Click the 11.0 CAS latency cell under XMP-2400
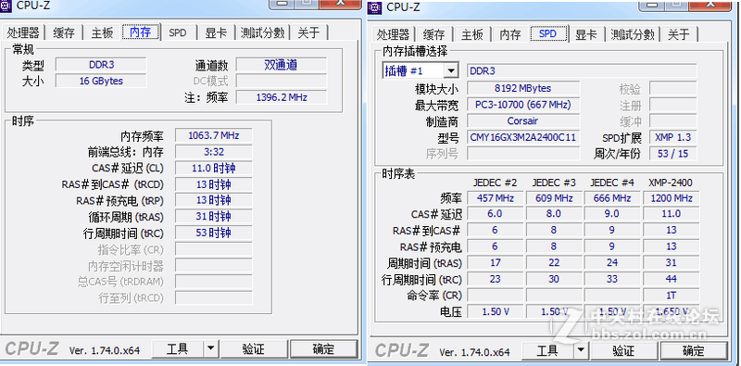 coord(671,214)
